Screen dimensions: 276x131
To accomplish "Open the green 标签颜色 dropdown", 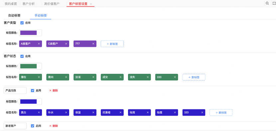I will point(31,66).
